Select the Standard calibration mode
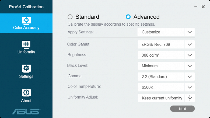The width and height of the screenshot is (210, 118). click(70, 17)
